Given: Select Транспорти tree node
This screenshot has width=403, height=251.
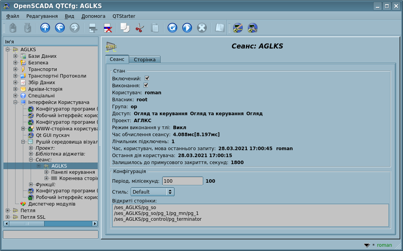Looking at the screenshot, I should click(x=42, y=69).
